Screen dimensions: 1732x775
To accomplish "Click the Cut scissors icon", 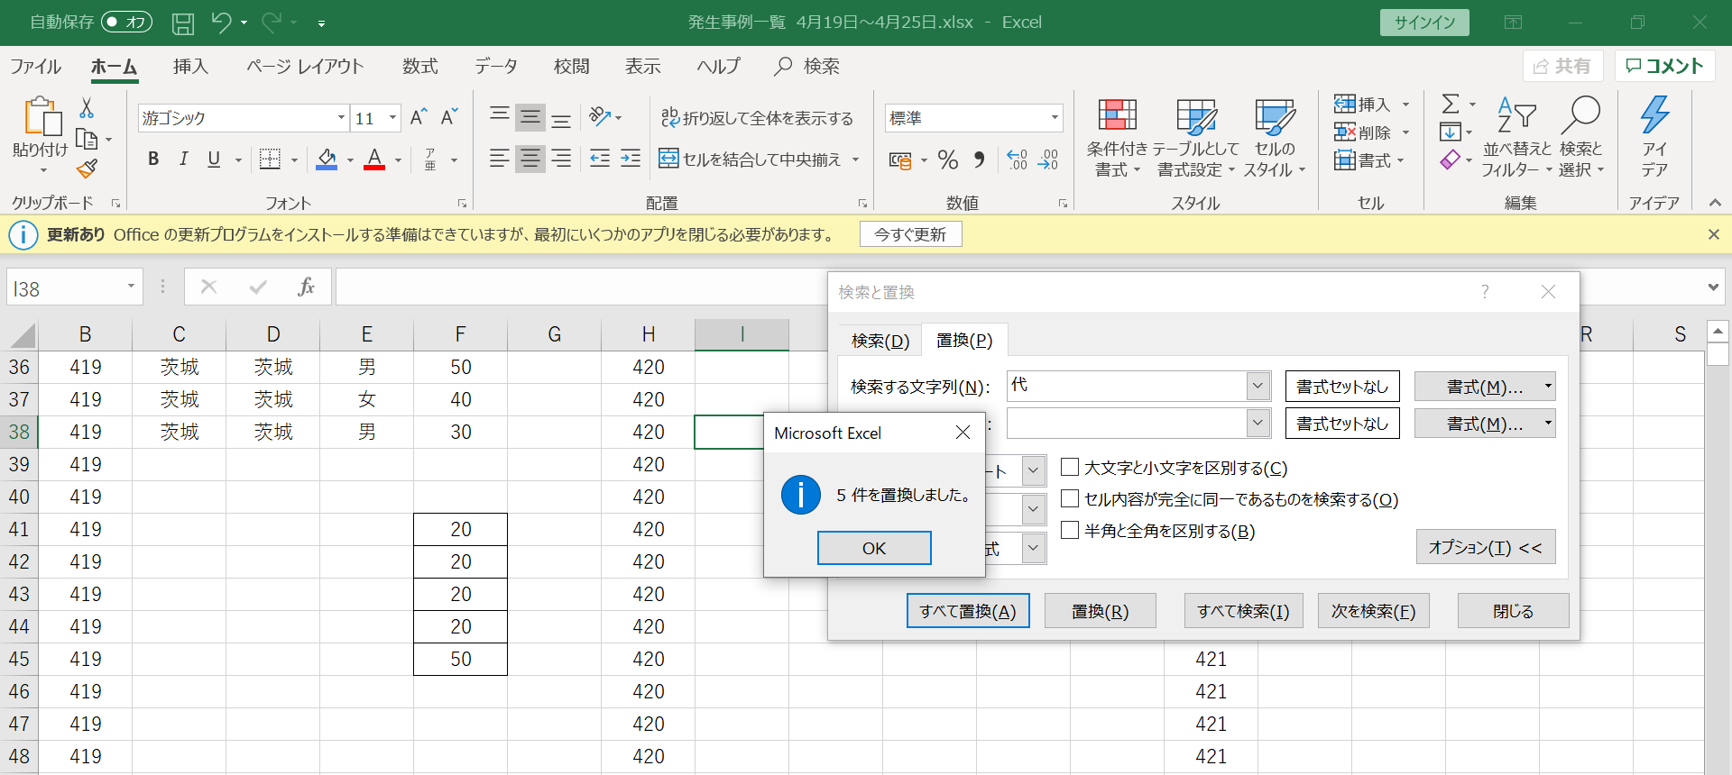I will point(87,108).
